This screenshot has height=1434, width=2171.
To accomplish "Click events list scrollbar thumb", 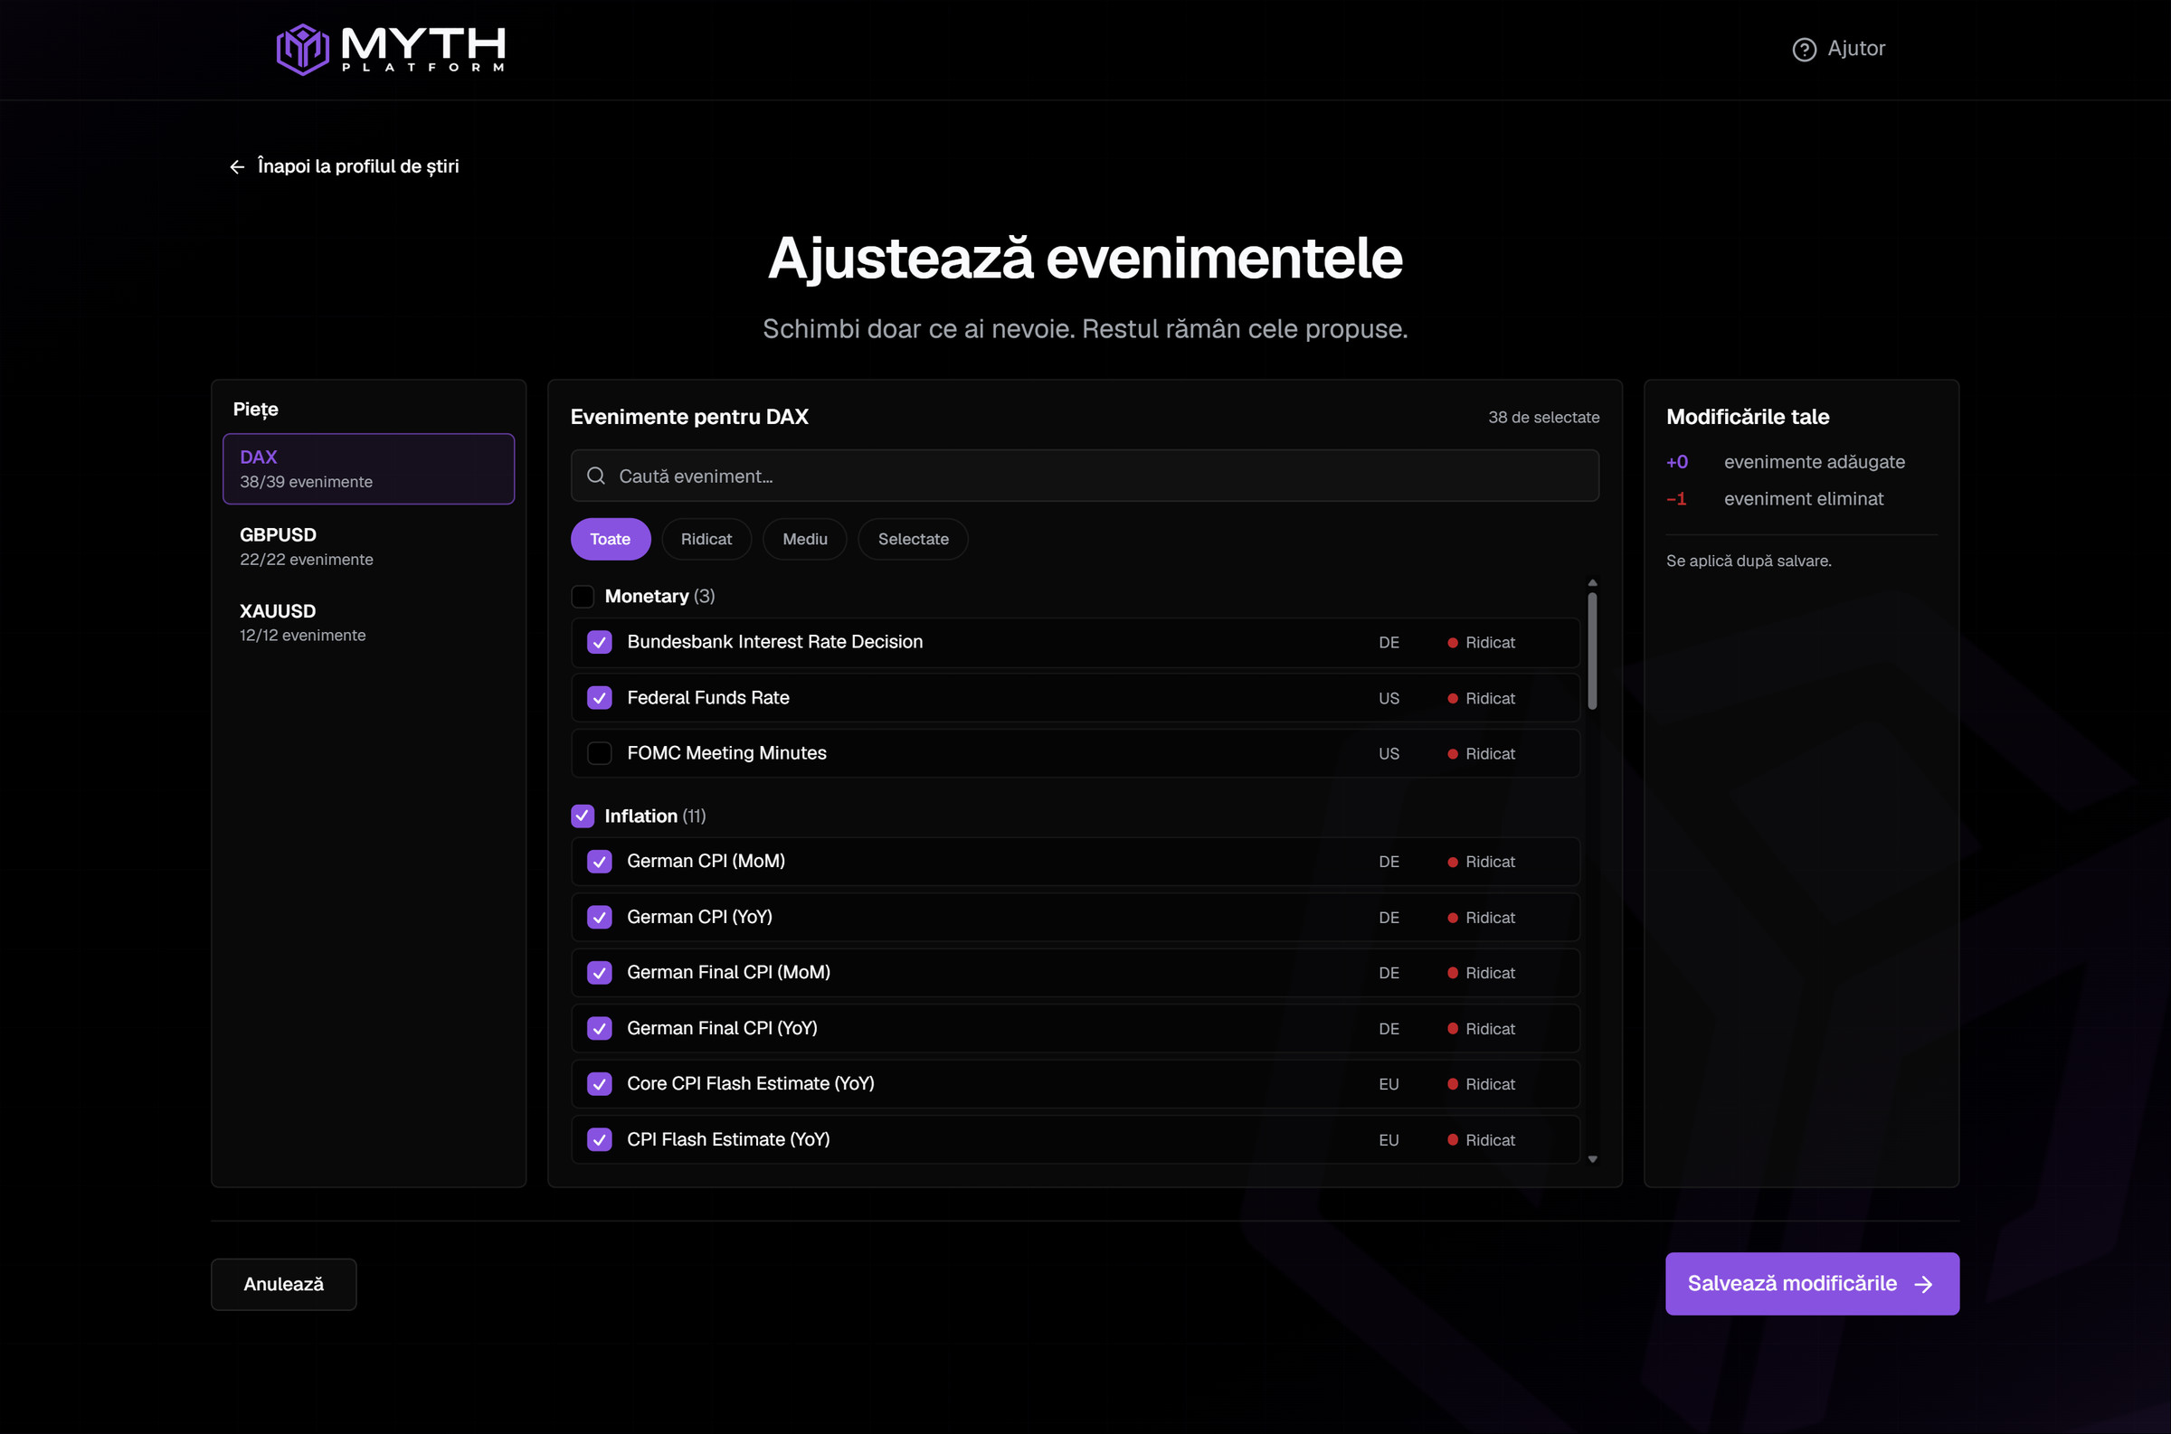I will point(1592,650).
